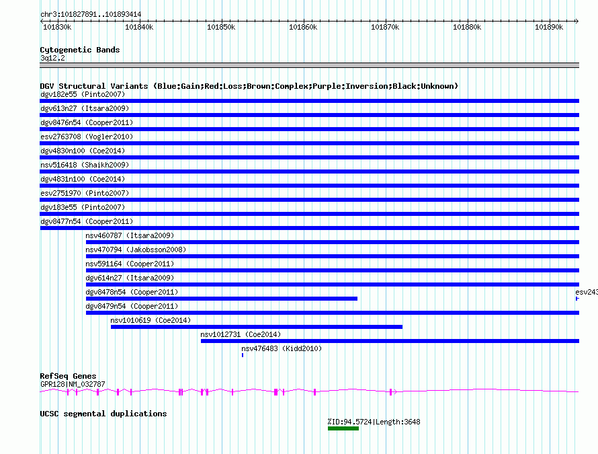Click the blue bar under nsv1012731

point(390,341)
